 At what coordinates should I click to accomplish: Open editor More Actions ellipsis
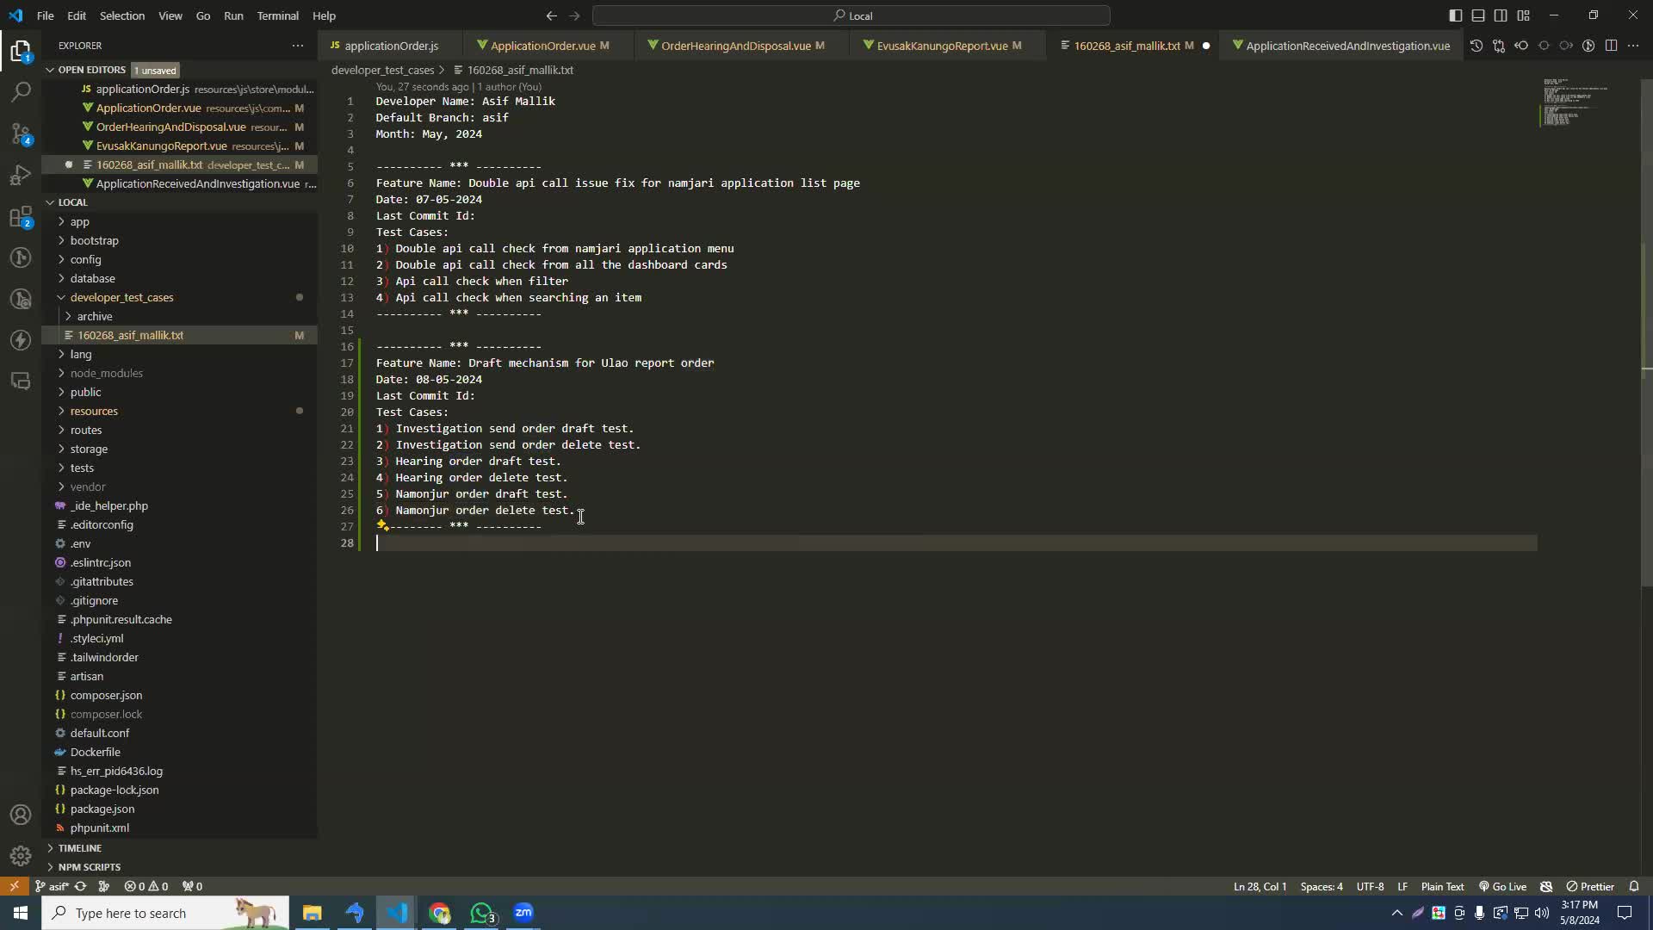click(1633, 46)
